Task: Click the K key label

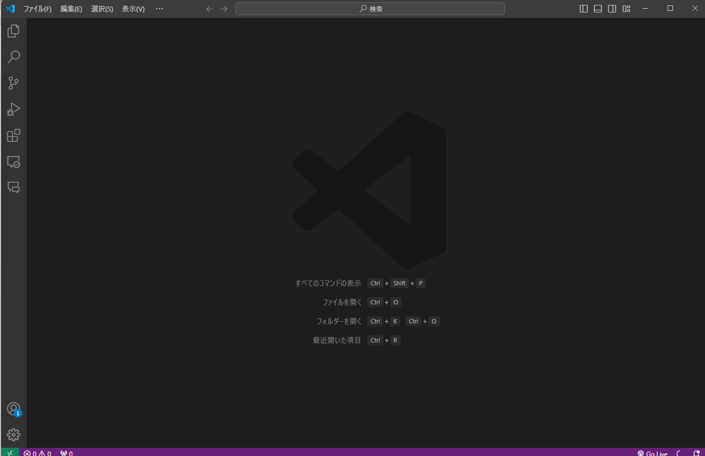Action: 395,321
